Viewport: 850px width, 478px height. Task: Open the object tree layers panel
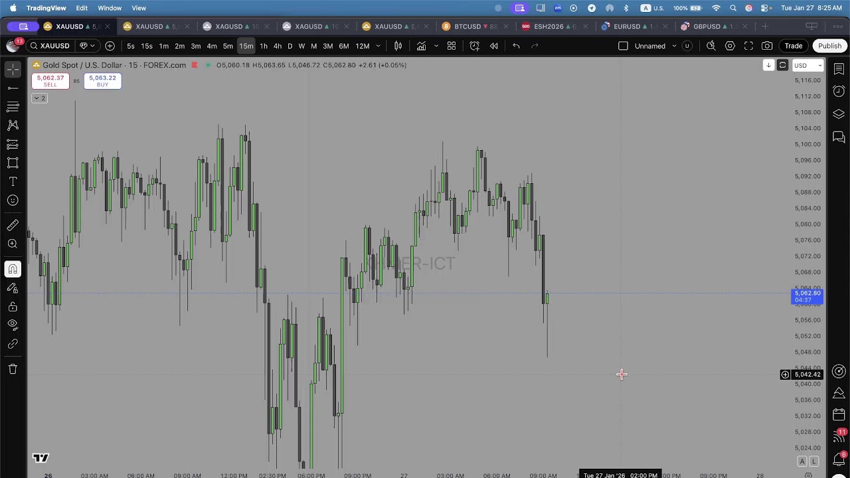click(839, 114)
